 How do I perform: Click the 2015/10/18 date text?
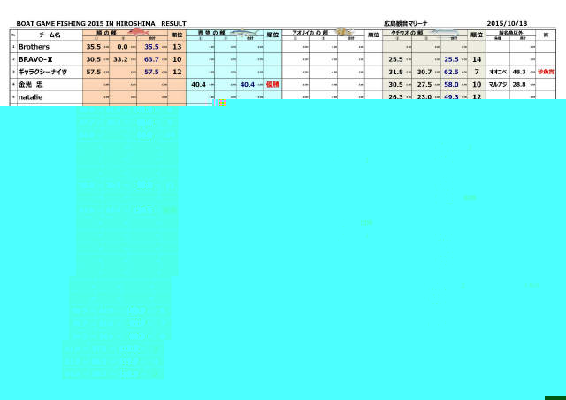(x=507, y=24)
